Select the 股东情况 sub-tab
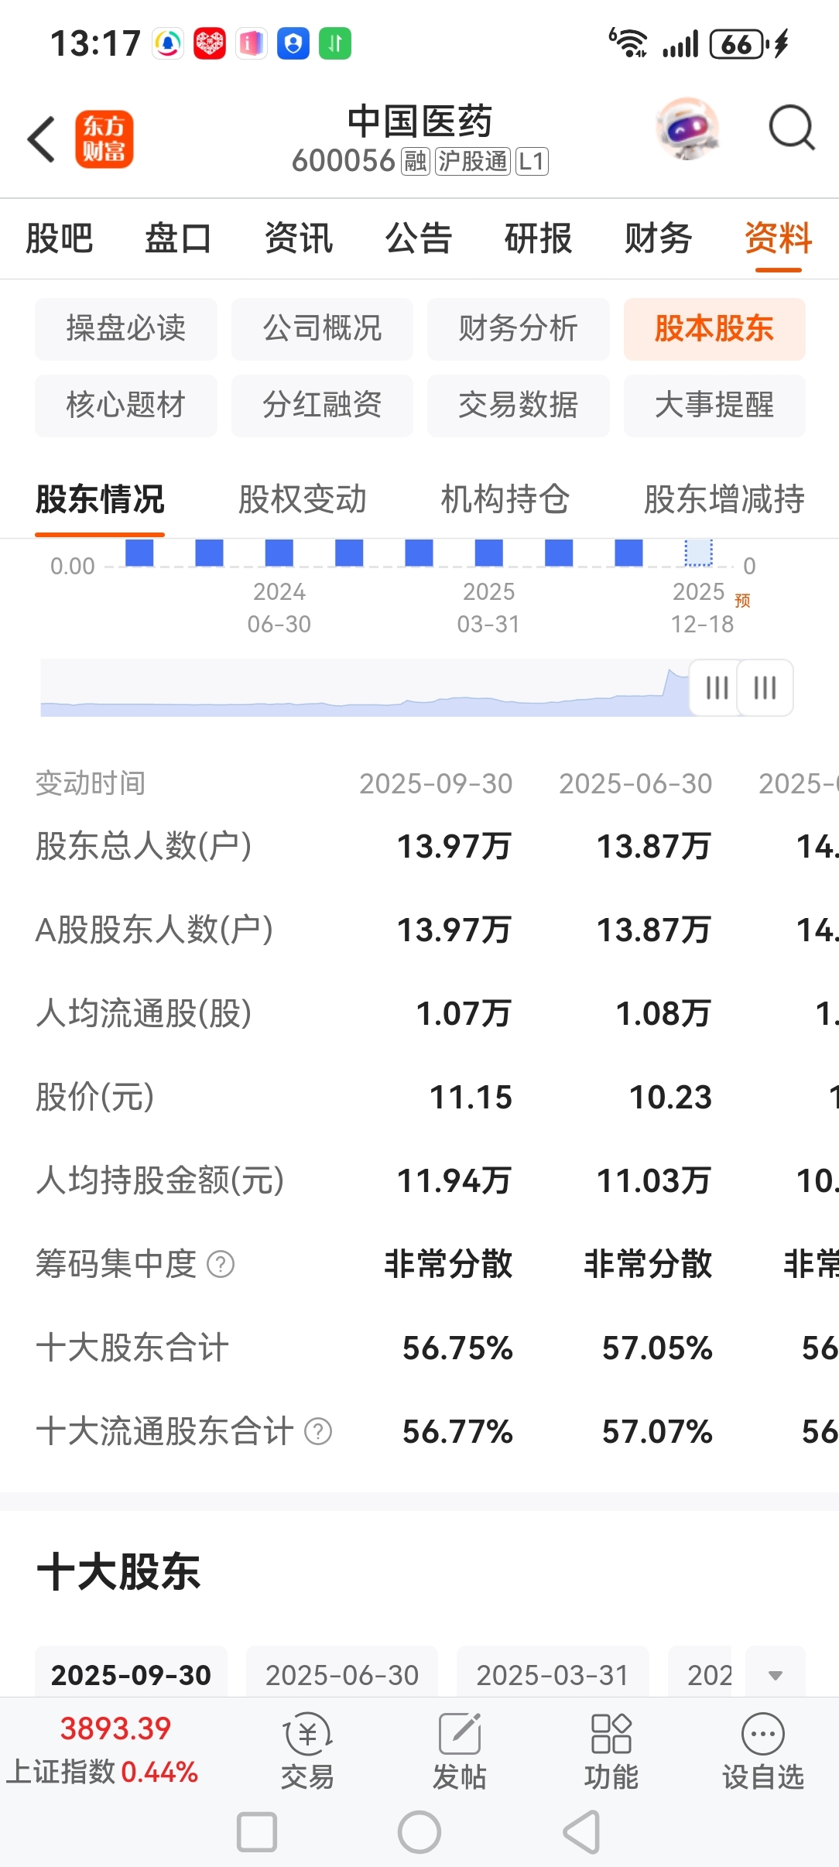Viewport: 839px width, 1867px height. (x=100, y=499)
